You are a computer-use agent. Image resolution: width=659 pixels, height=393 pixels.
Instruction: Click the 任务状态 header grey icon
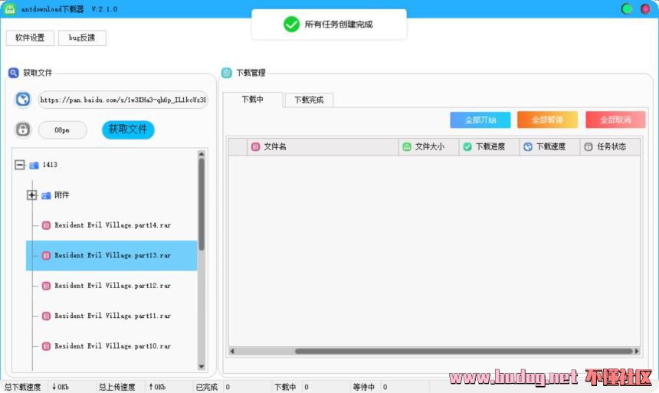tap(589, 146)
